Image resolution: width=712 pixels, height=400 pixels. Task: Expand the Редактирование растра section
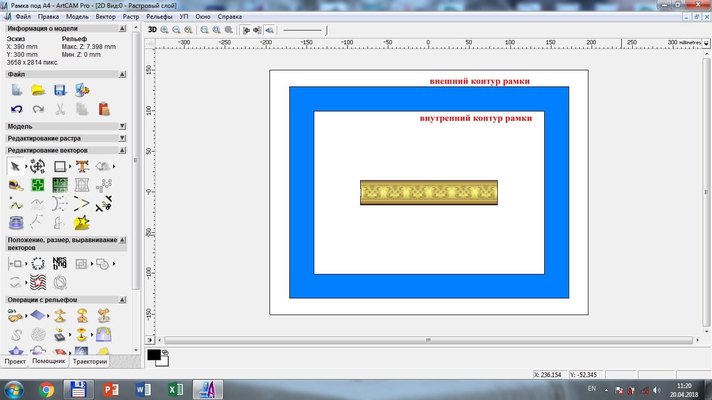122,139
